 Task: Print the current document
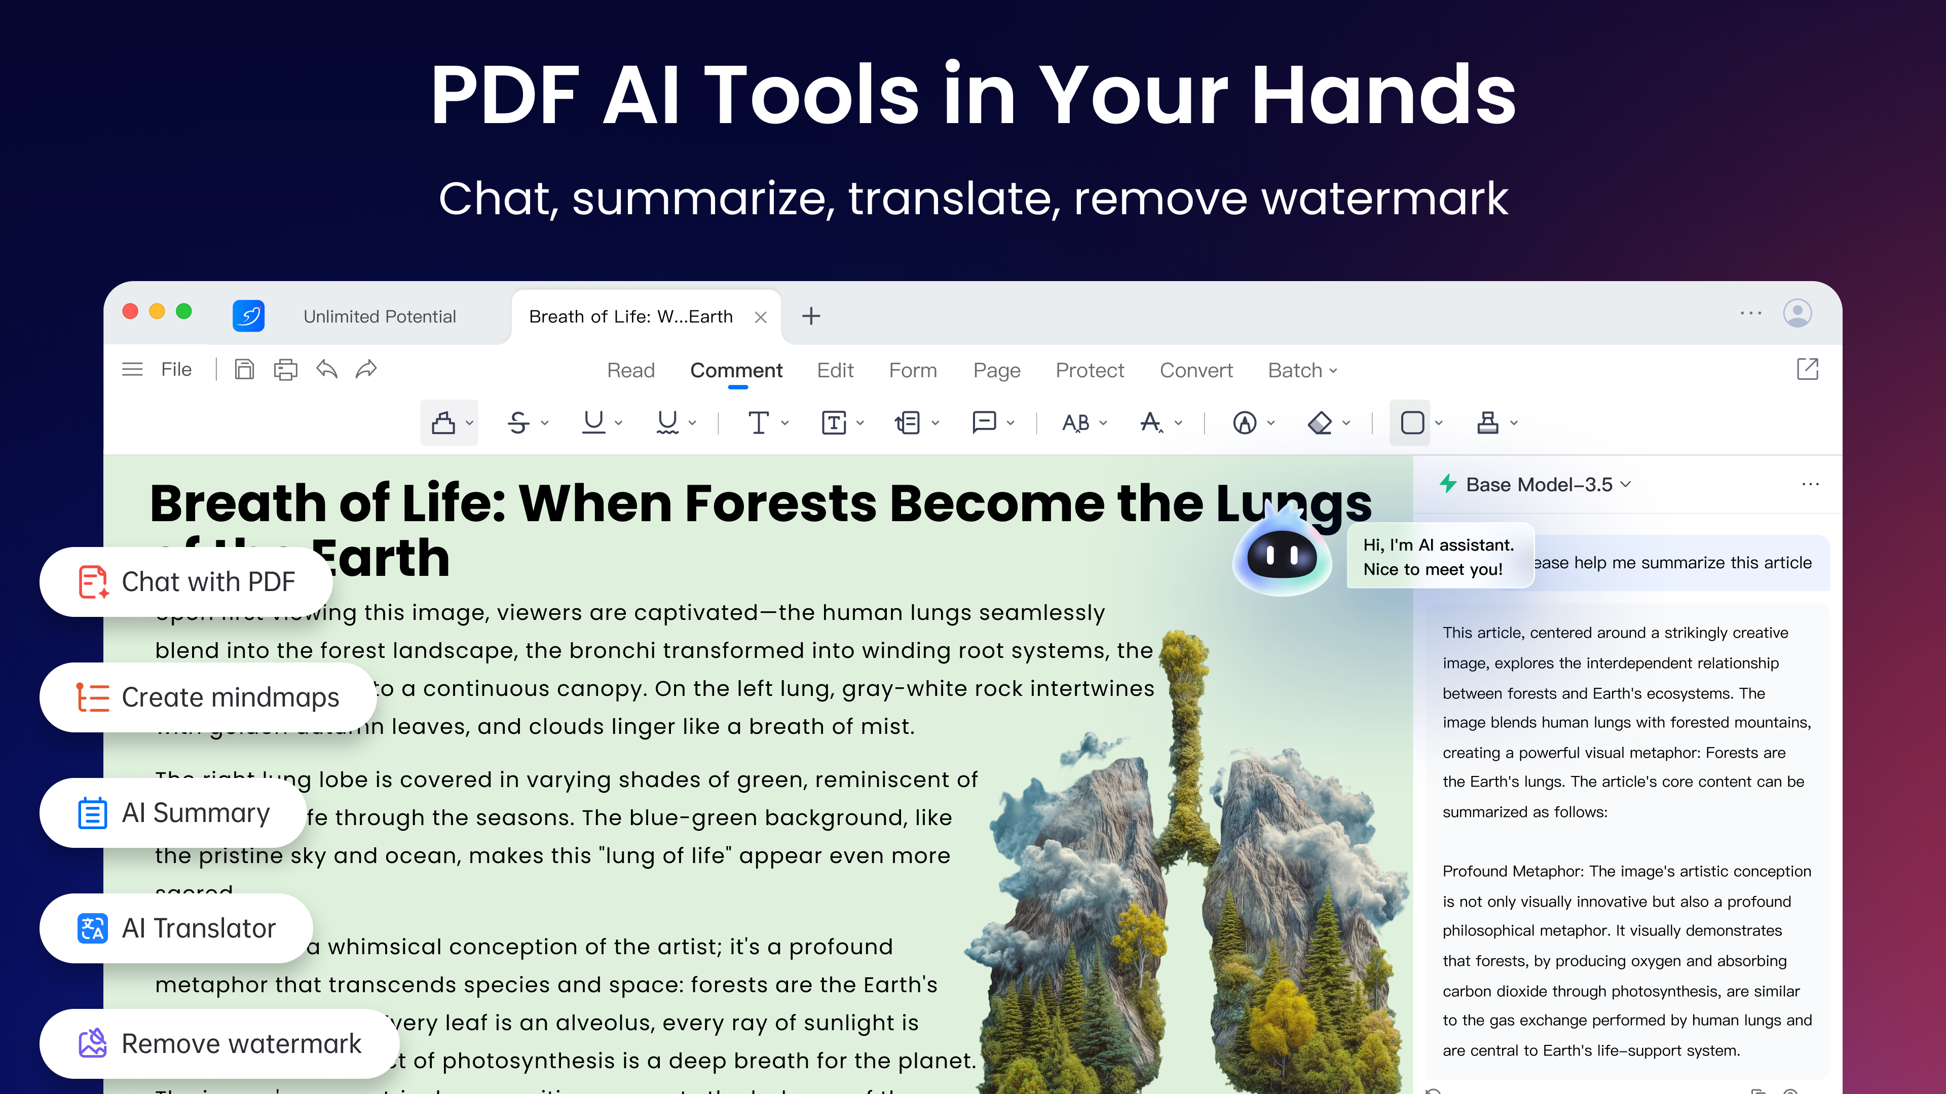coord(285,369)
